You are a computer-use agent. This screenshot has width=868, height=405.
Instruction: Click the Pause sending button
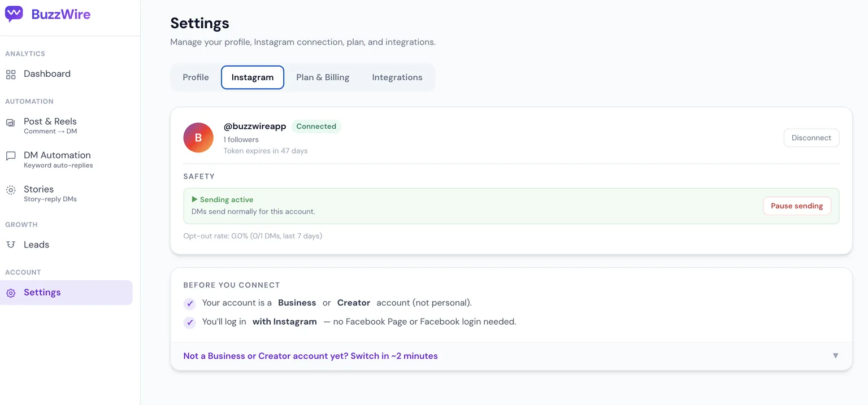[797, 206]
